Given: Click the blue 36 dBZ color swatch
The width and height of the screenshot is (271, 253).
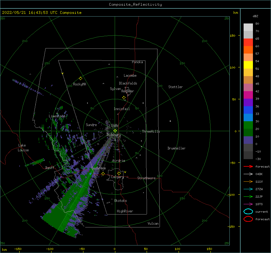Looking at the screenshot, I should 248,110.
